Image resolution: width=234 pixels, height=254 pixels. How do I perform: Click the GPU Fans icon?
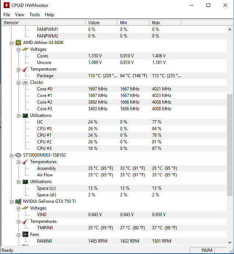tap(25, 235)
